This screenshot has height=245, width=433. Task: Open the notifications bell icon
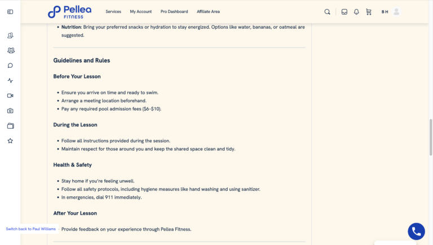pos(356,12)
